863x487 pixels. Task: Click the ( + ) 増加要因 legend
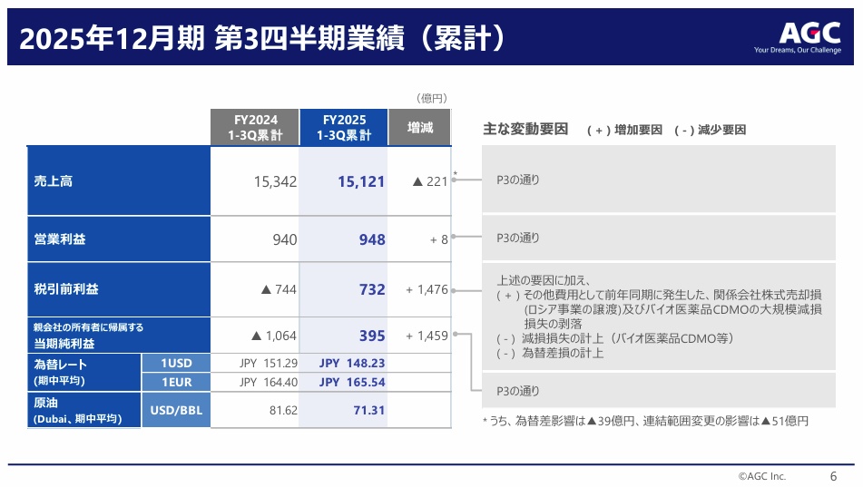624,130
